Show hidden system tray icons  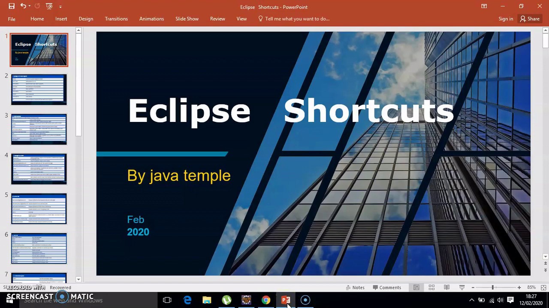coord(472,300)
